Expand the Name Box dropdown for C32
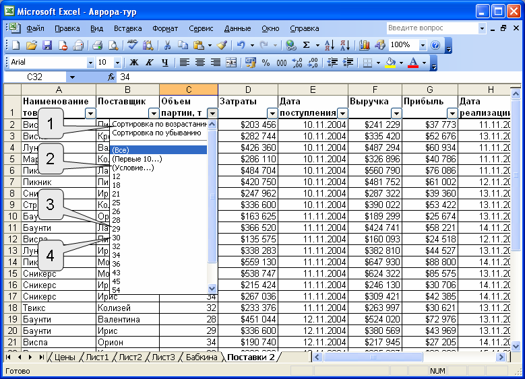This screenshot has height=379, width=525. (72, 77)
